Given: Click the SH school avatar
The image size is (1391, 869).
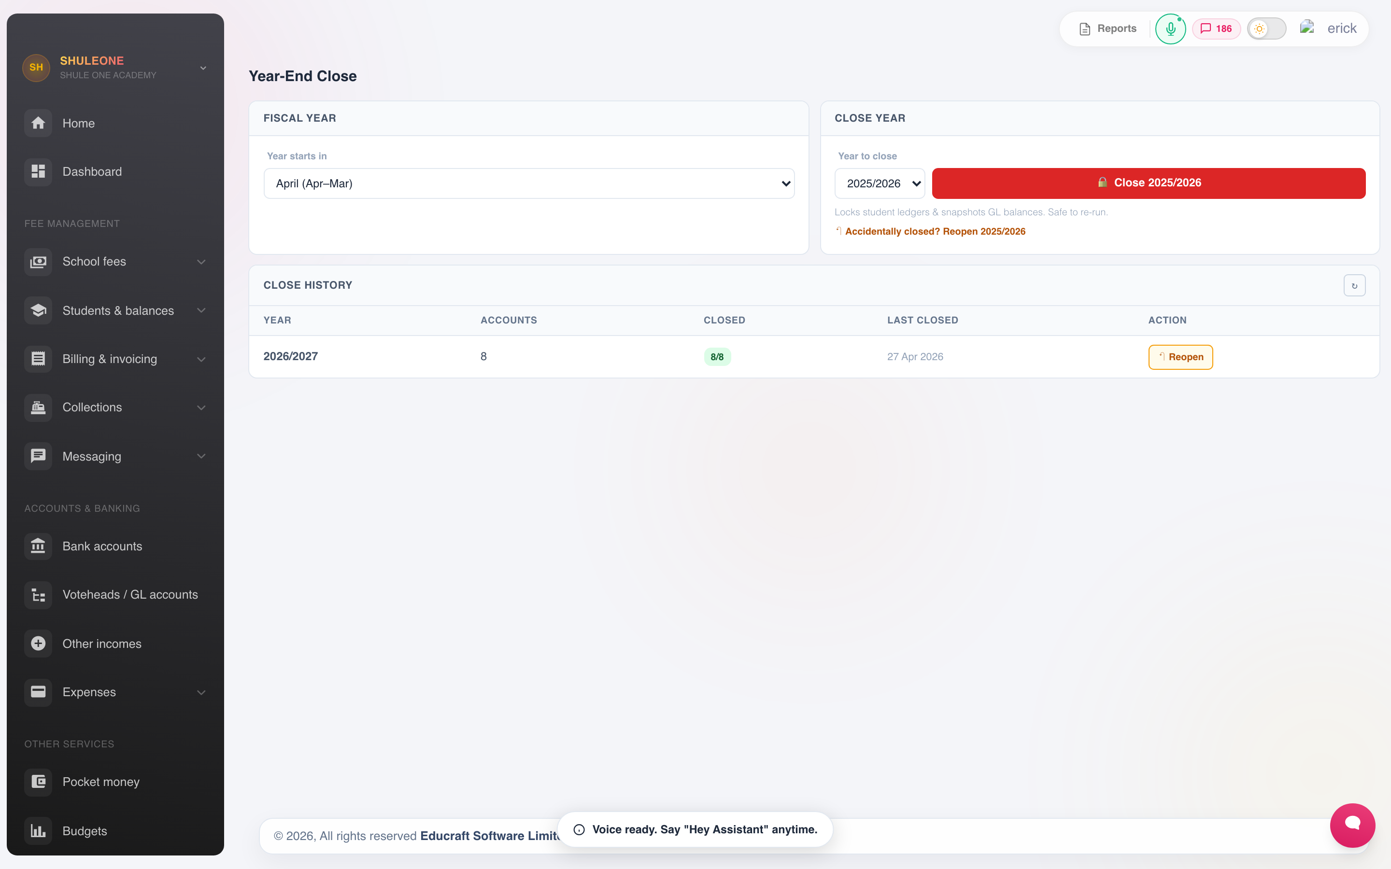Looking at the screenshot, I should click(x=36, y=68).
